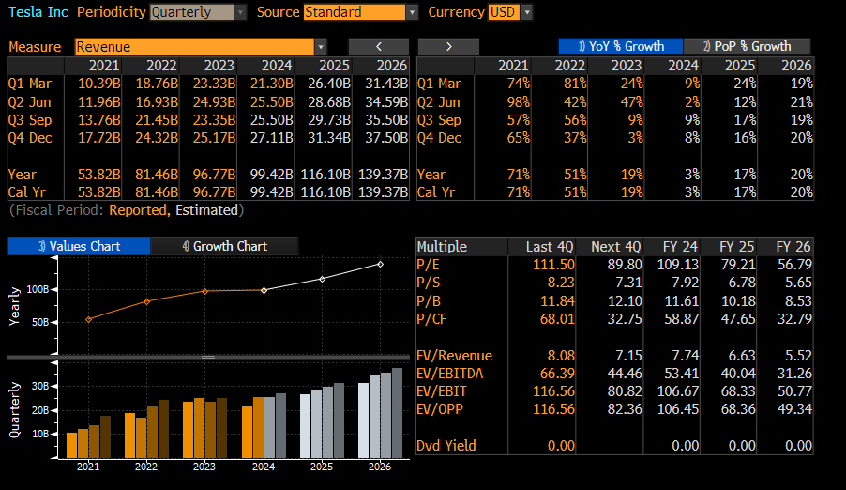Switch to PoP % Growth tab

coord(748,46)
